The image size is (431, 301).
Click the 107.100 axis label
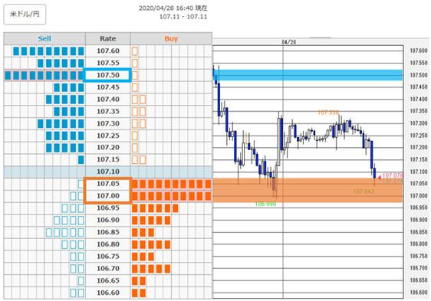(x=419, y=172)
